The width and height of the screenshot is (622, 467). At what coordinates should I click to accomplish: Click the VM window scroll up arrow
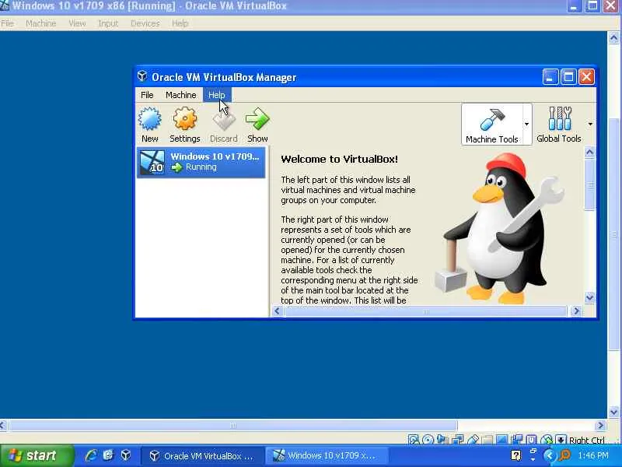click(x=613, y=38)
